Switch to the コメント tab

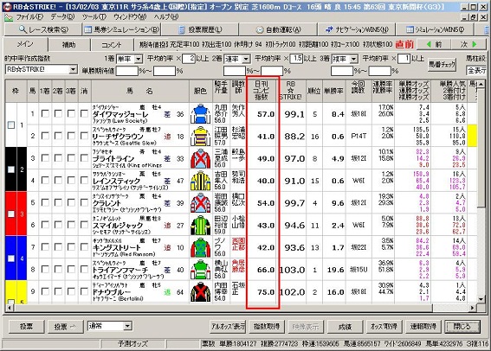click(112, 45)
